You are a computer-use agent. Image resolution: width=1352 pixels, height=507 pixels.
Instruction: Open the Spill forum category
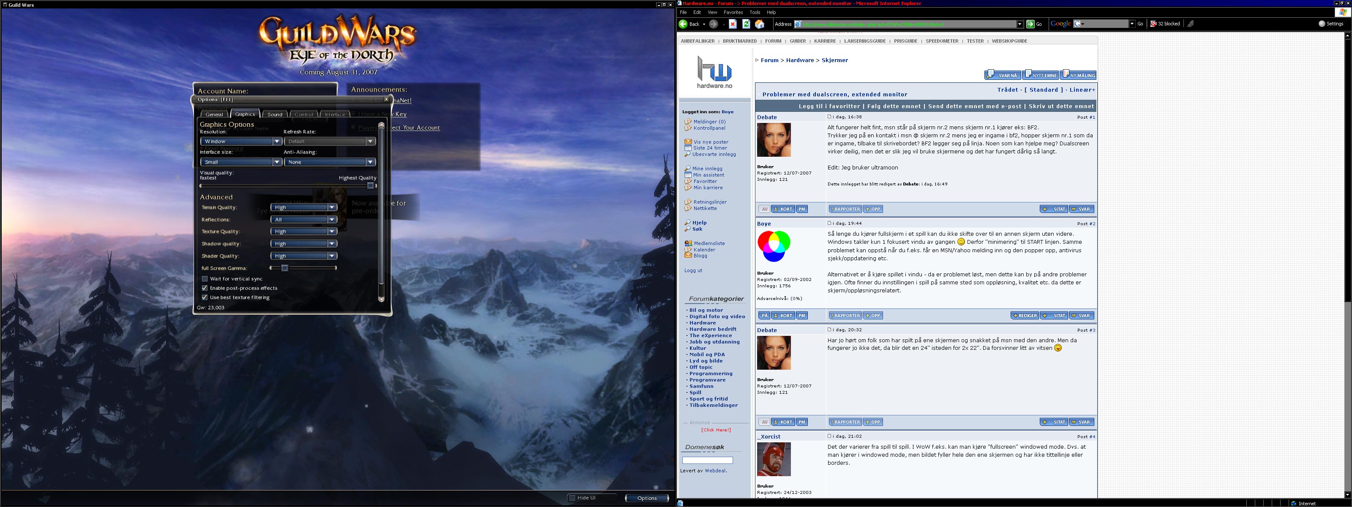(x=695, y=393)
